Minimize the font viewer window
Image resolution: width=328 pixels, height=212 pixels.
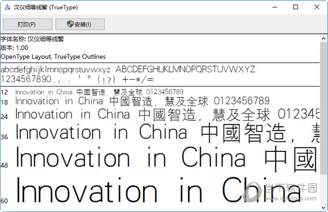pyautogui.click(x=274, y=7)
